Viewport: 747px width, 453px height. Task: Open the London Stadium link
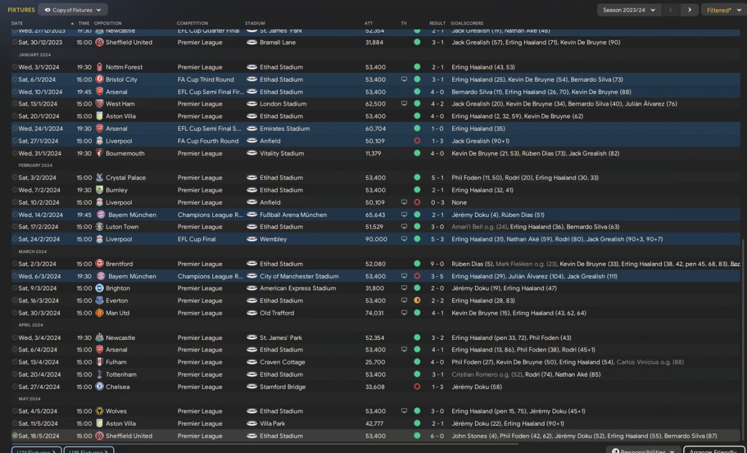[x=283, y=104]
